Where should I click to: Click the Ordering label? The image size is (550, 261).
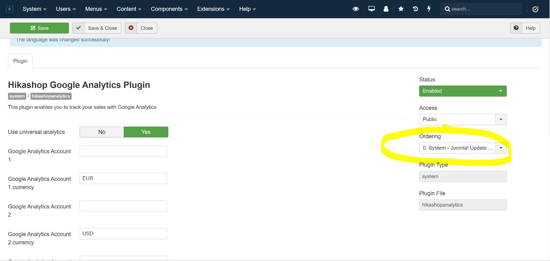pyautogui.click(x=430, y=136)
